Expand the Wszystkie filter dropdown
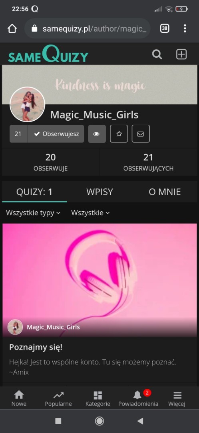This screenshot has height=433, width=199. coord(90,213)
